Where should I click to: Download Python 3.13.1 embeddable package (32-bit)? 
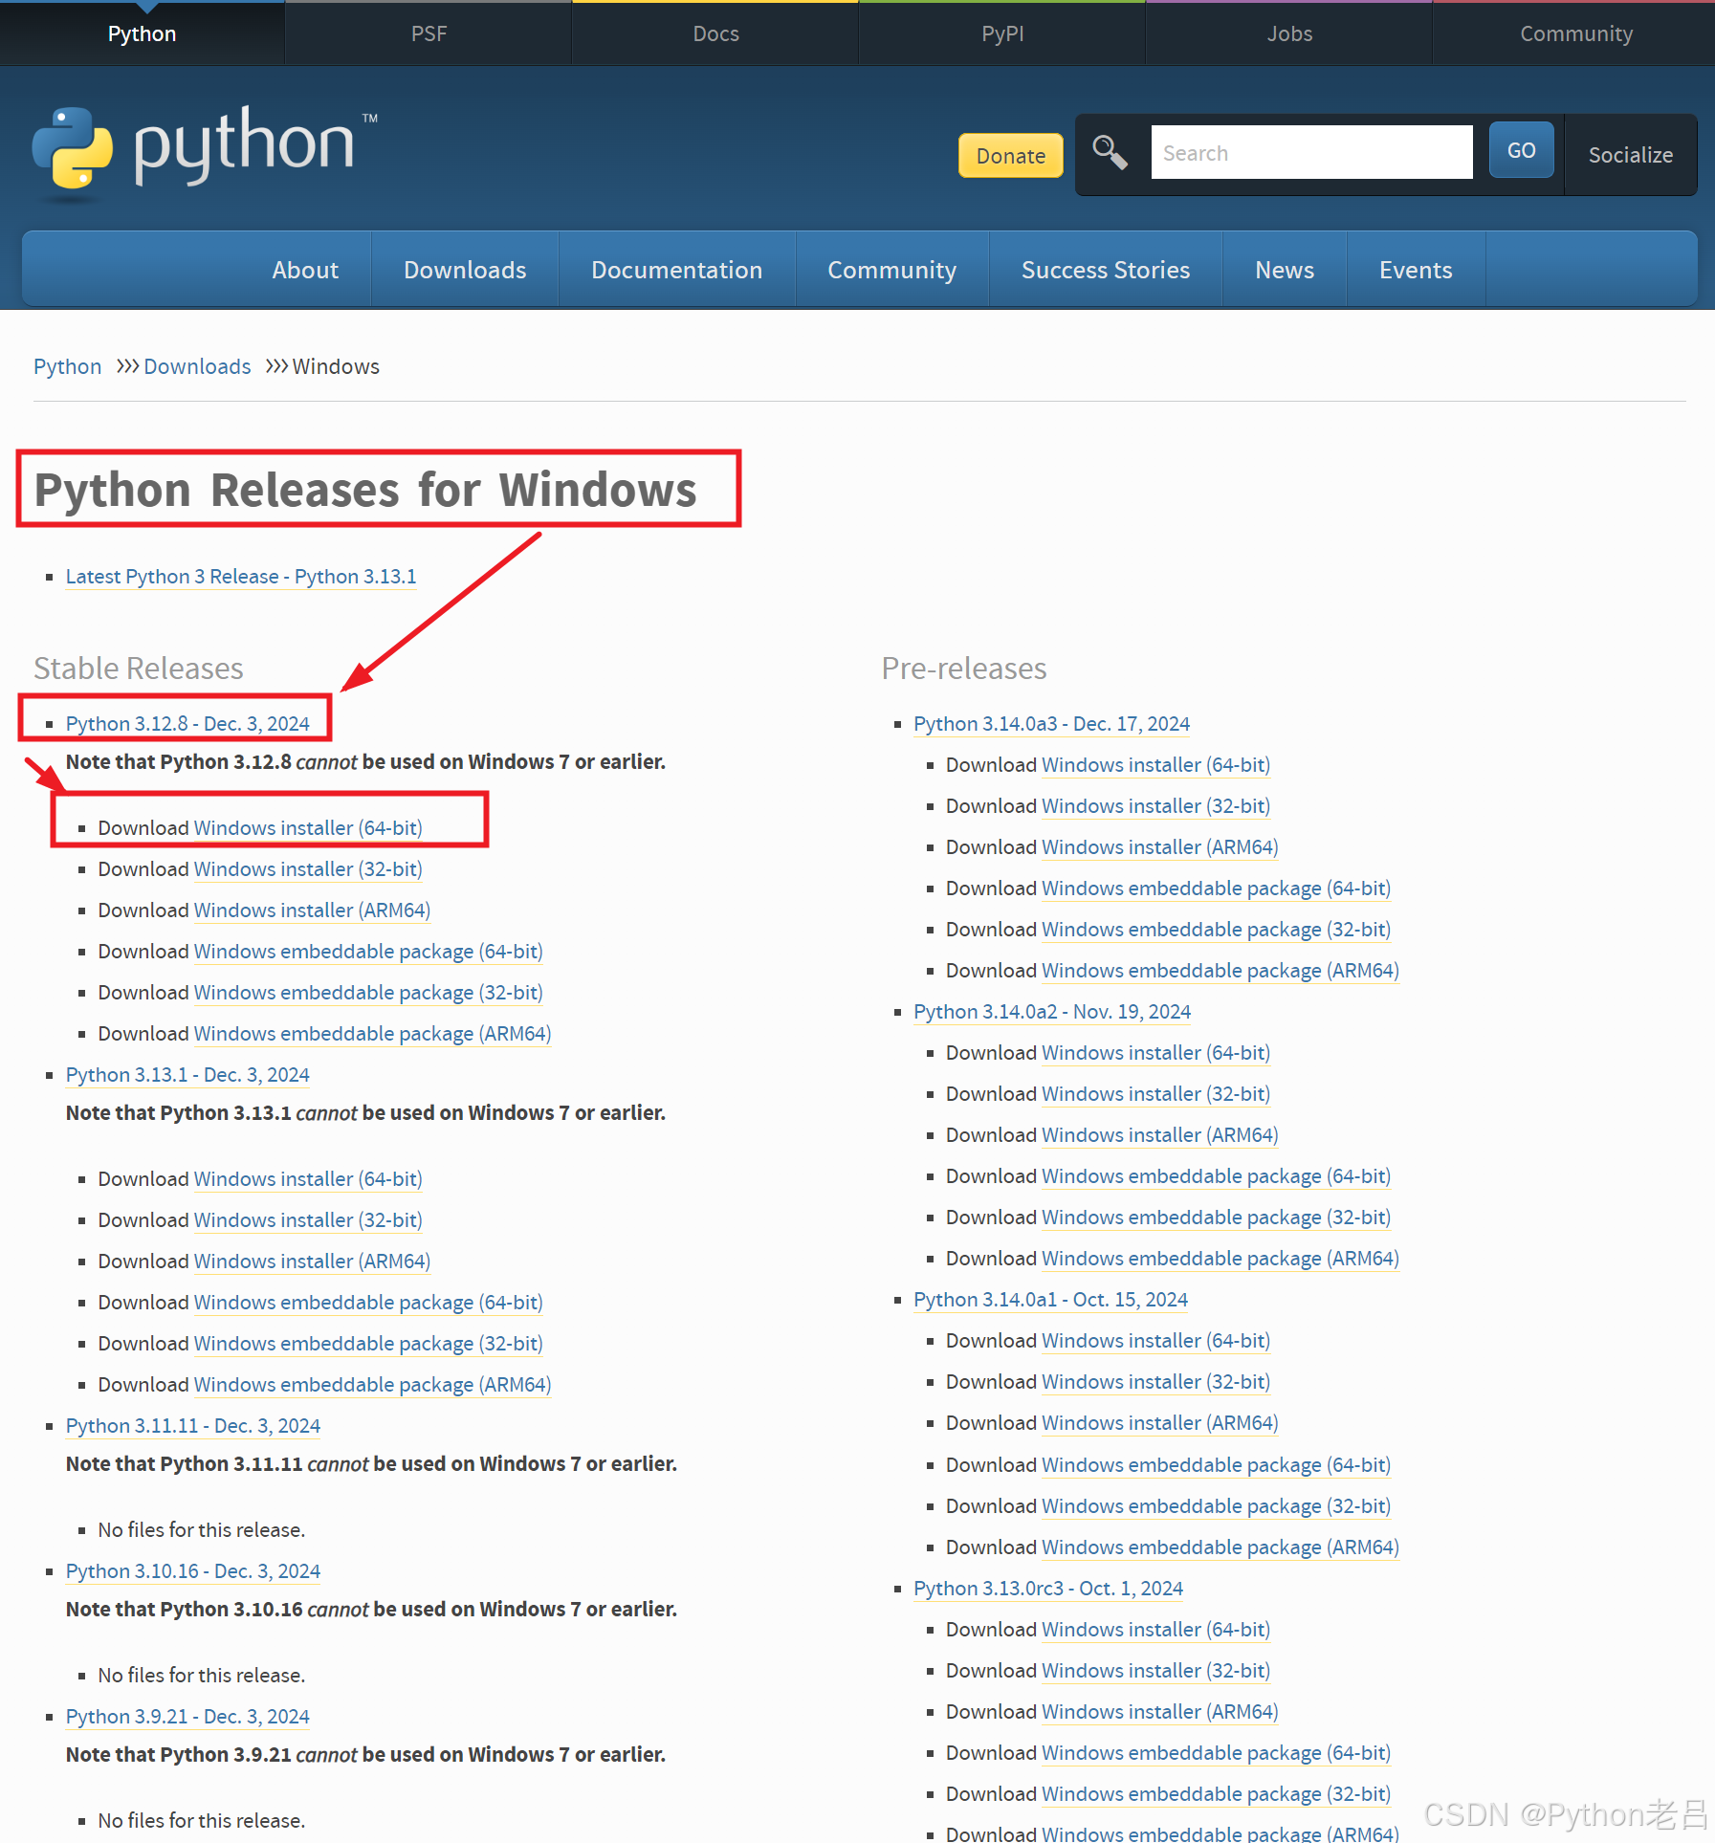368,1344
